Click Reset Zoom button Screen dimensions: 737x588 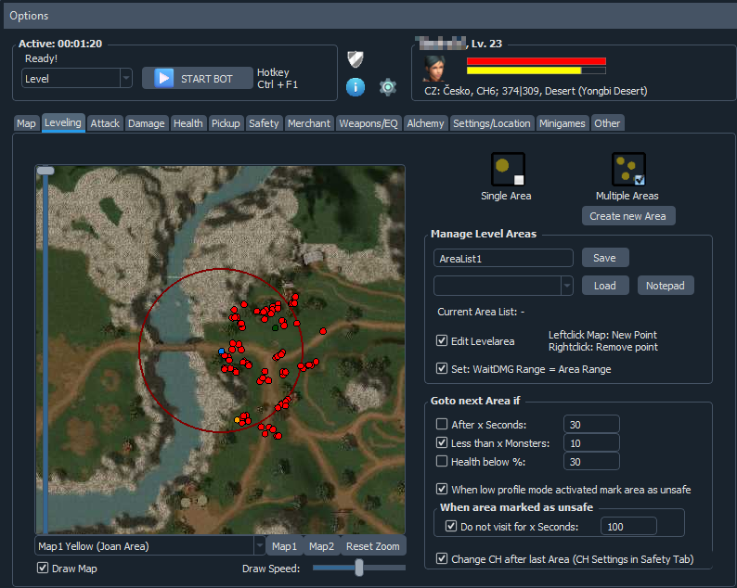[x=373, y=546]
